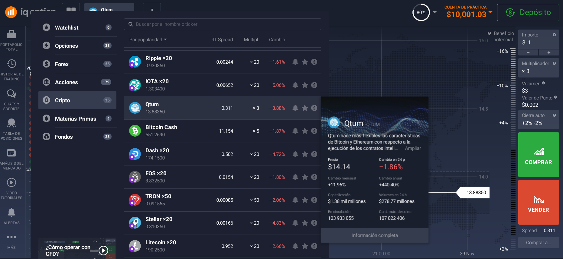Play the ¿Cómo operar con CFD? video
Image resolution: width=563 pixels, height=259 pixels.
coord(103,250)
